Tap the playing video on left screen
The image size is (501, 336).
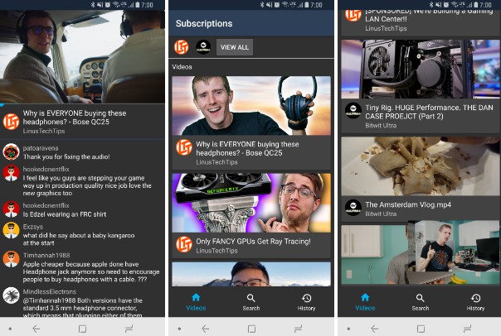82,56
